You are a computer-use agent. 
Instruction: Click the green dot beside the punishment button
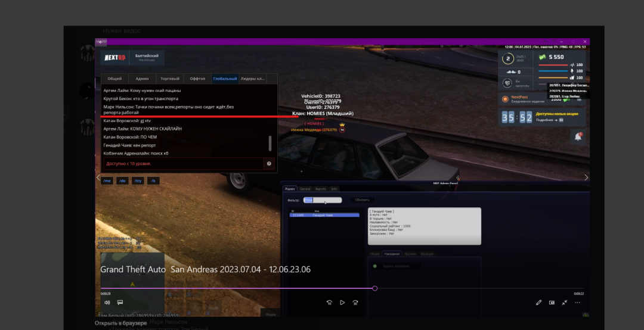click(x=374, y=266)
